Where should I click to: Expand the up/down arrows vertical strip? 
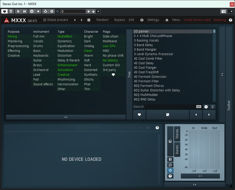(222, 74)
